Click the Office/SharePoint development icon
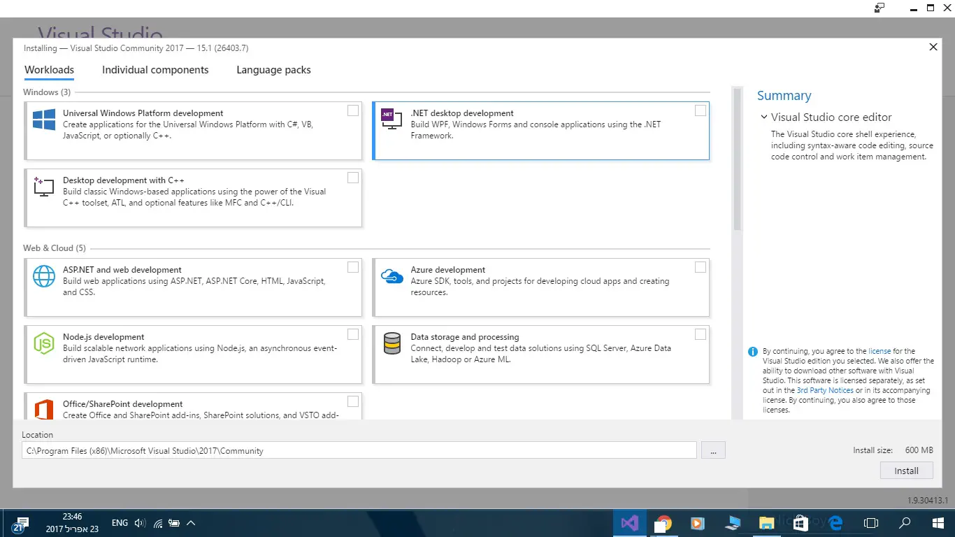 tap(44, 410)
